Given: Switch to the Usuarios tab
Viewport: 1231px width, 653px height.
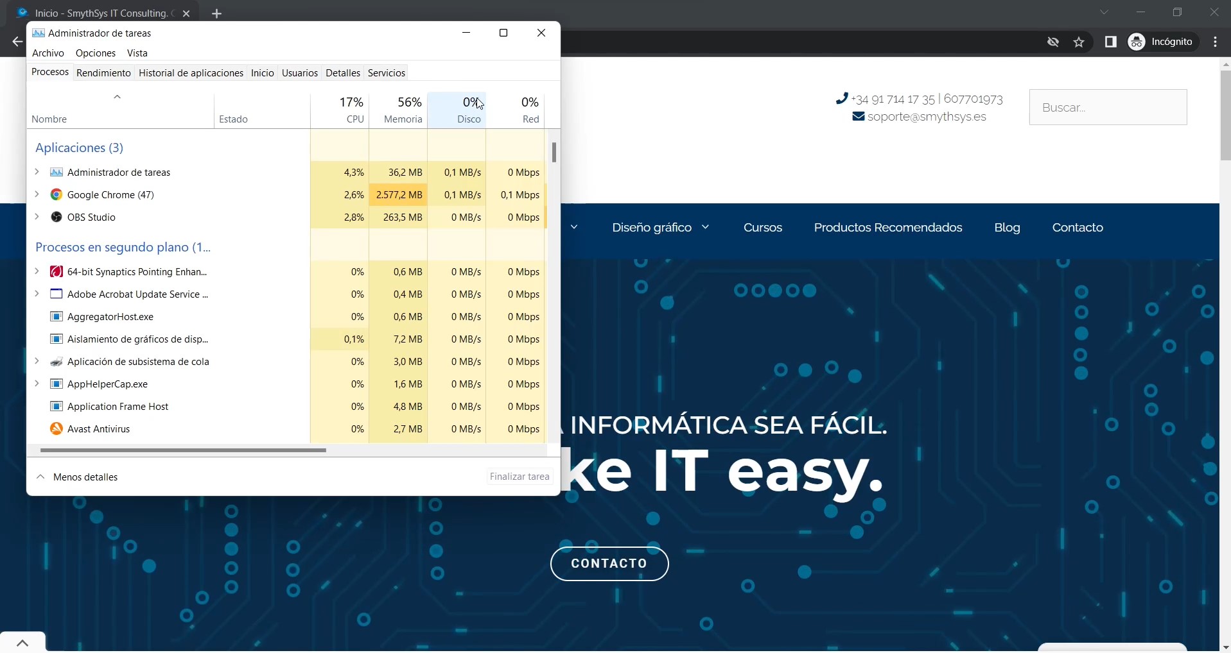Looking at the screenshot, I should tap(300, 73).
